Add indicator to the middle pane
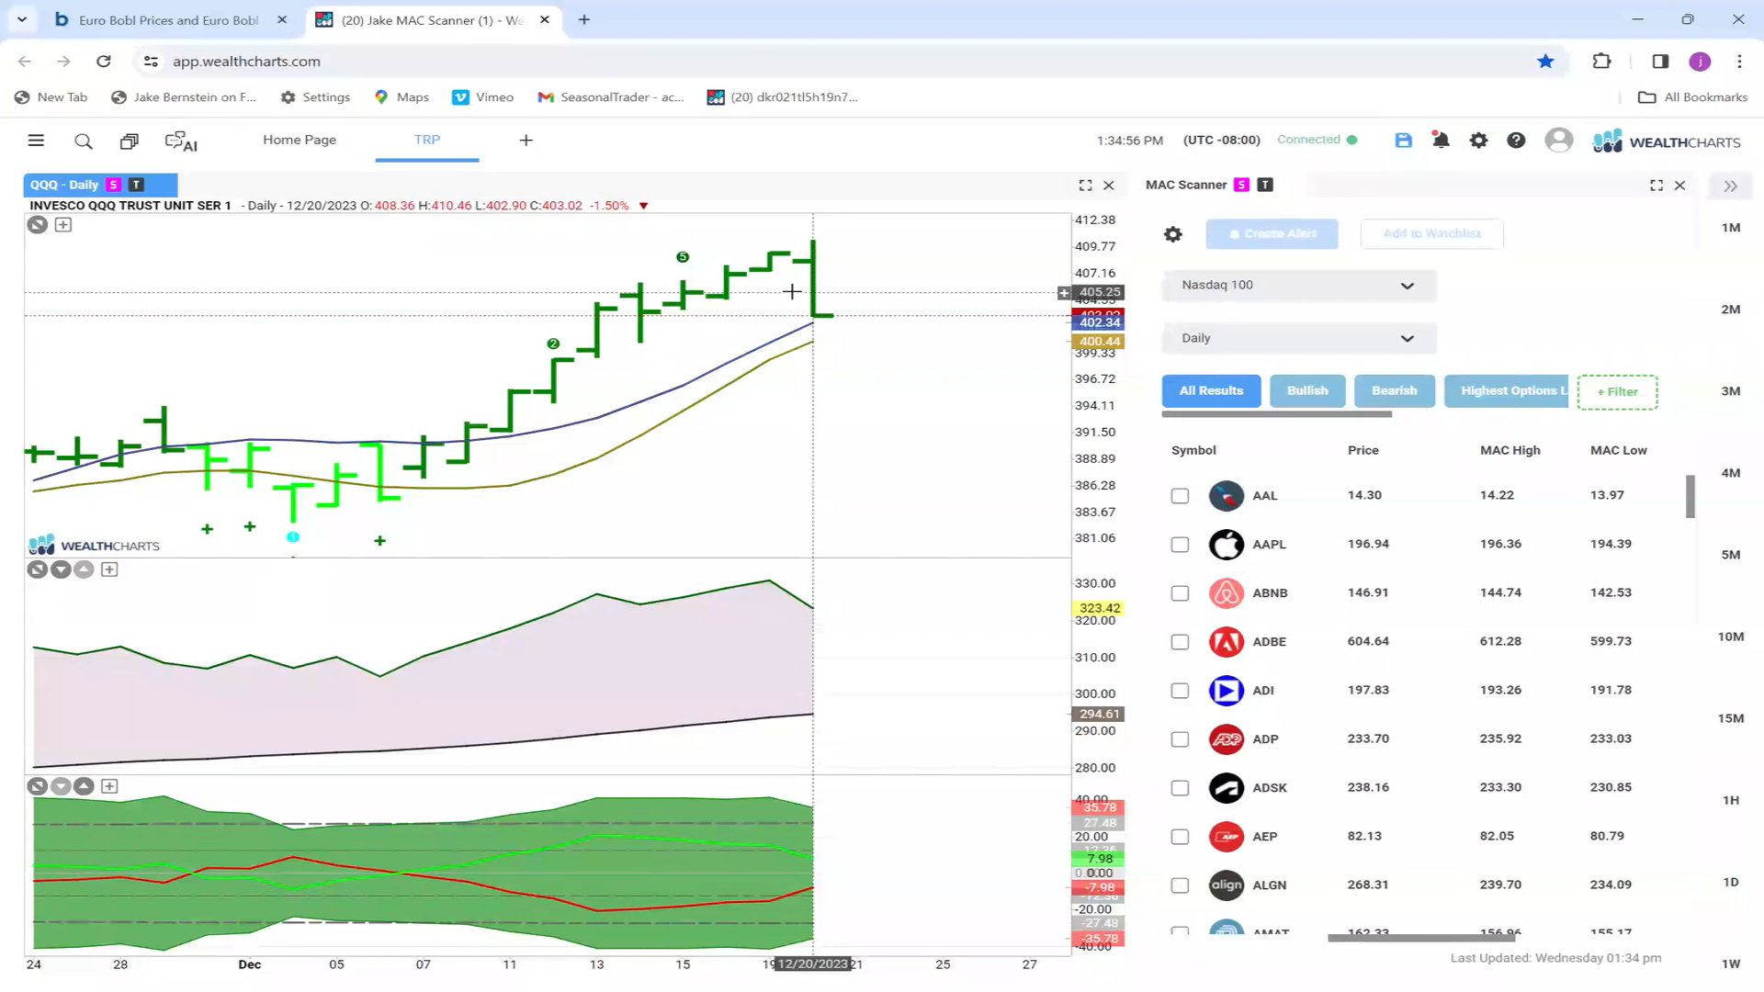This screenshot has height=992, width=1764. [x=109, y=569]
